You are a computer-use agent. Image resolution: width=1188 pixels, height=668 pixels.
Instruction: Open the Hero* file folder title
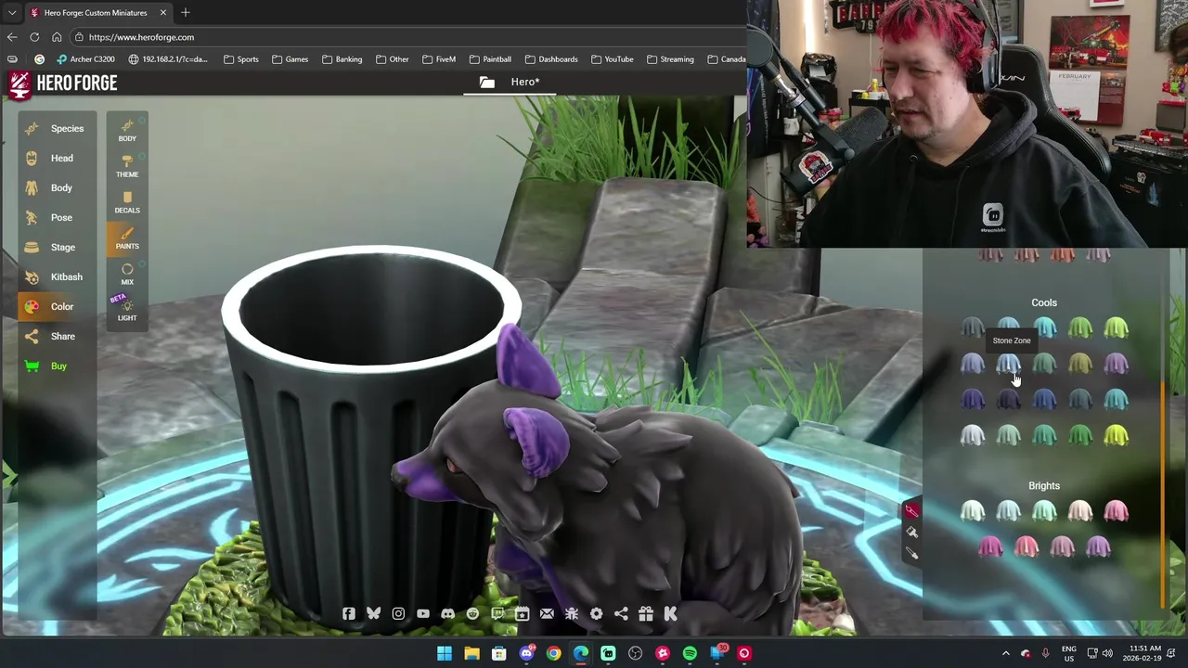coord(510,82)
